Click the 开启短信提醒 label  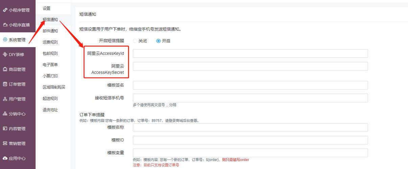point(112,41)
